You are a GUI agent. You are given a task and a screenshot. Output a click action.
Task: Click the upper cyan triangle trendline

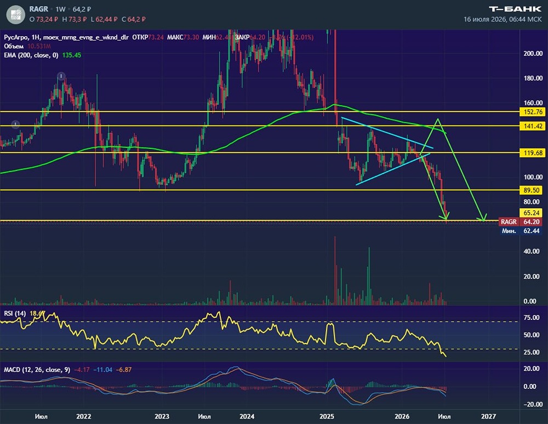pos(387,133)
